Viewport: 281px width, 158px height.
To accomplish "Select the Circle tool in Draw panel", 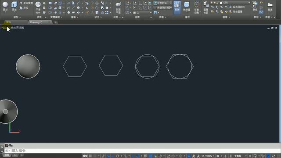I will tap(78, 8).
